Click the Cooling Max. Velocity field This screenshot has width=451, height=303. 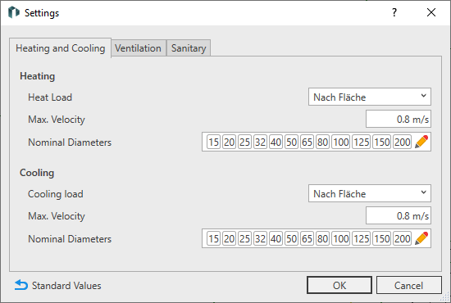coord(399,215)
